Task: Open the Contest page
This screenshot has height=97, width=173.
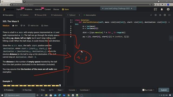Action: tap(48, 9)
